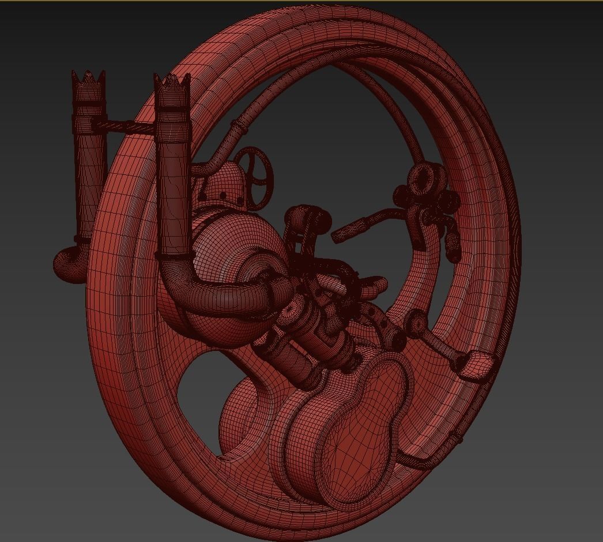Click the foot pedal near right rim
The height and width of the screenshot is (542, 603).
pos(478,365)
